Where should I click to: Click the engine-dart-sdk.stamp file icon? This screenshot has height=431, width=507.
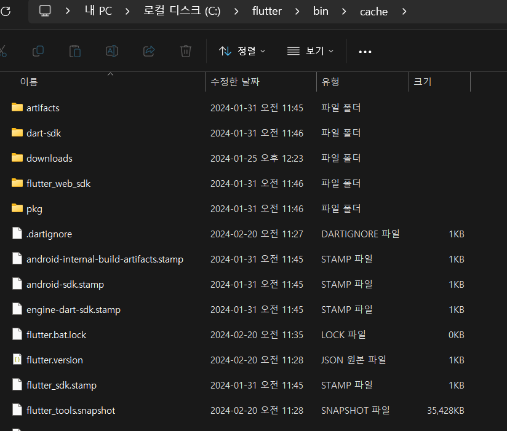17,309
